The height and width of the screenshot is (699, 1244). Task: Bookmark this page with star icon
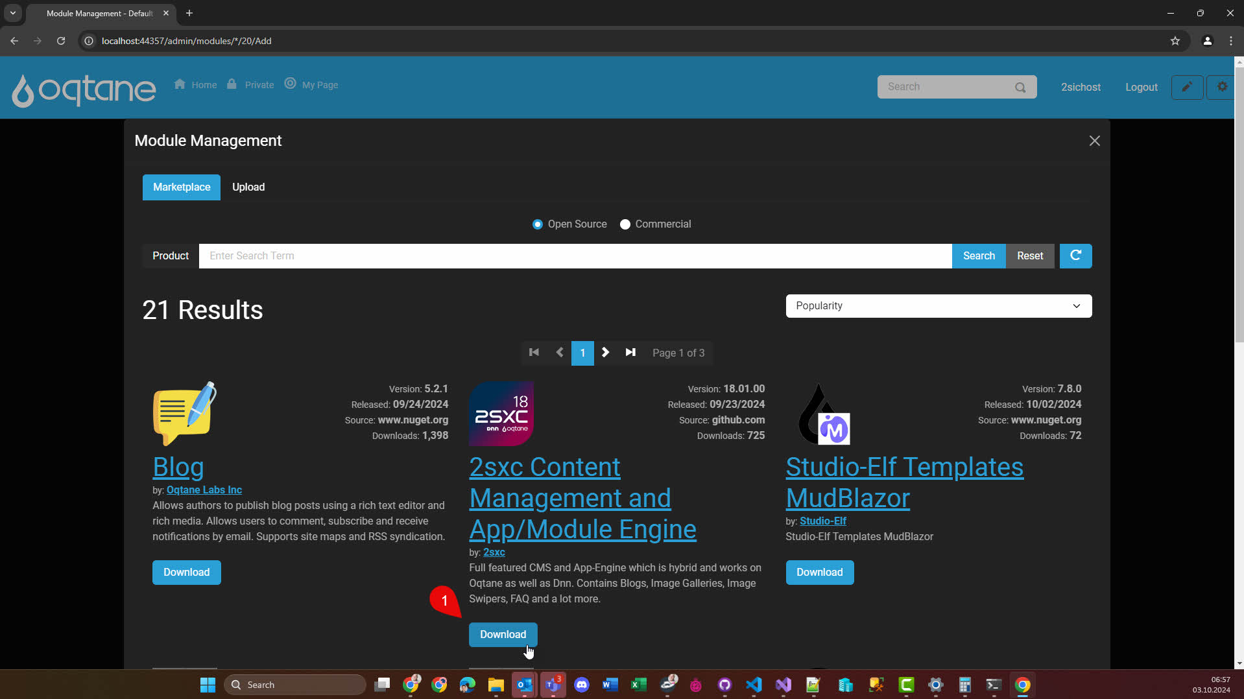click(x=1175, y=41)
